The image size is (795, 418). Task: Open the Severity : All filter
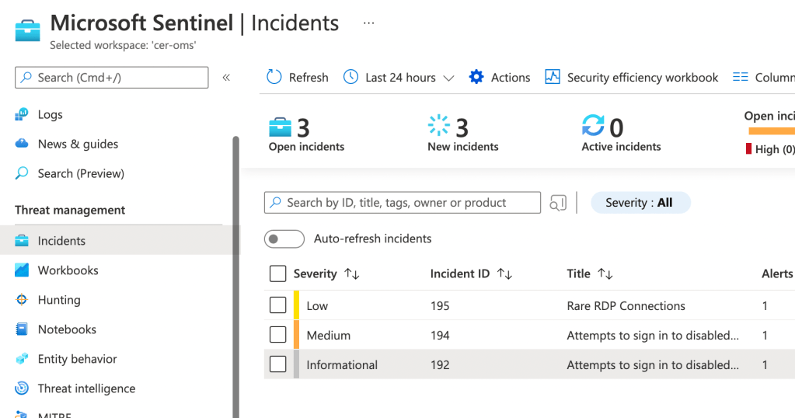tap(640, 203)
